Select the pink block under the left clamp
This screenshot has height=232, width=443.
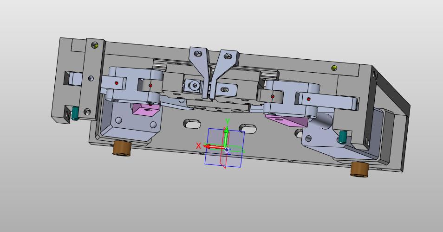[146, 109]
